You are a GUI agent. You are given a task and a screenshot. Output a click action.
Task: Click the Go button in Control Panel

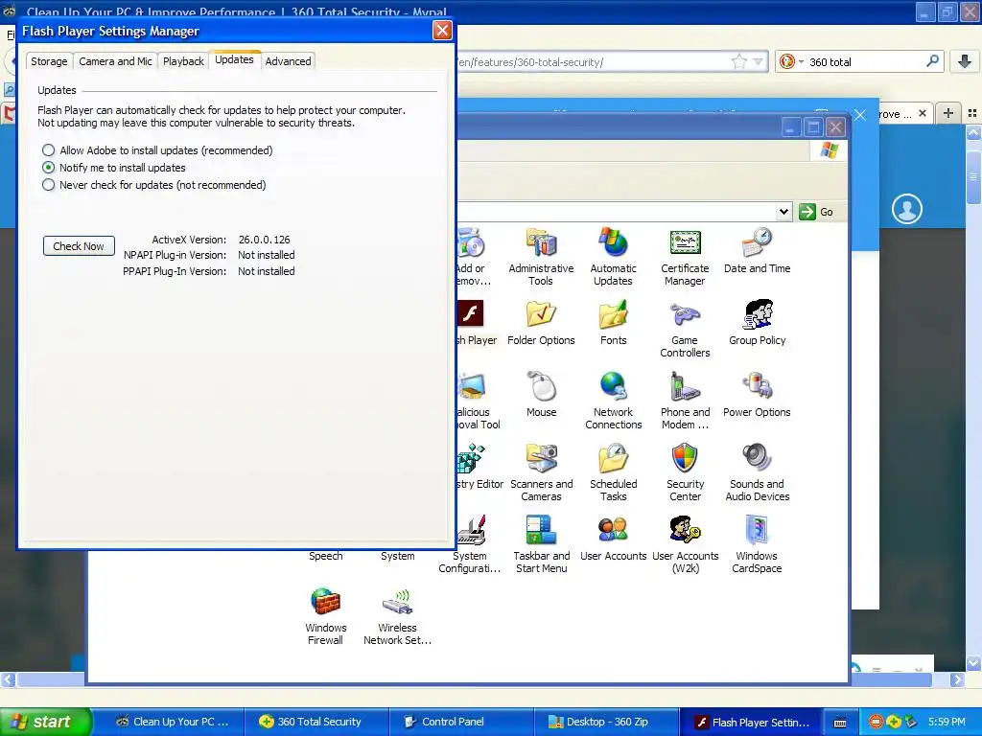(817, 212)
